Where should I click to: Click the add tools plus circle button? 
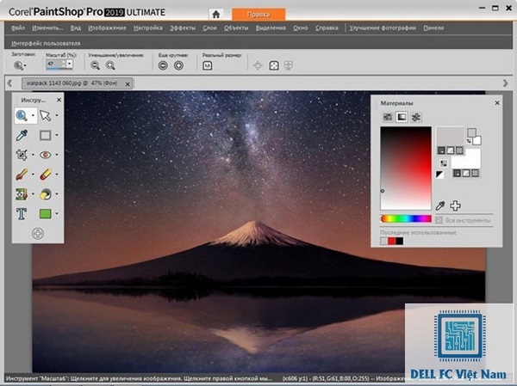click(x=38, y=233)
